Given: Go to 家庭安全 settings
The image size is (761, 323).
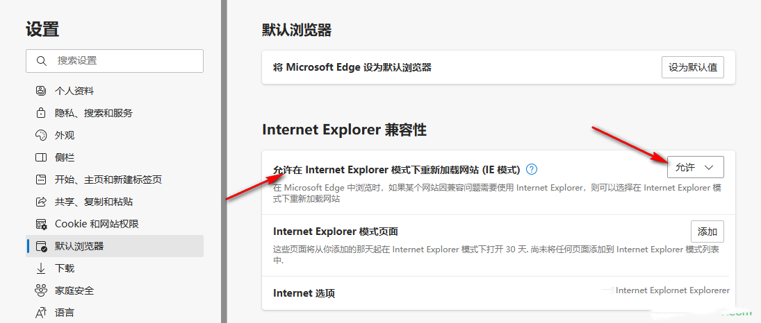Looking at the screenshot, I should point(115,290).
